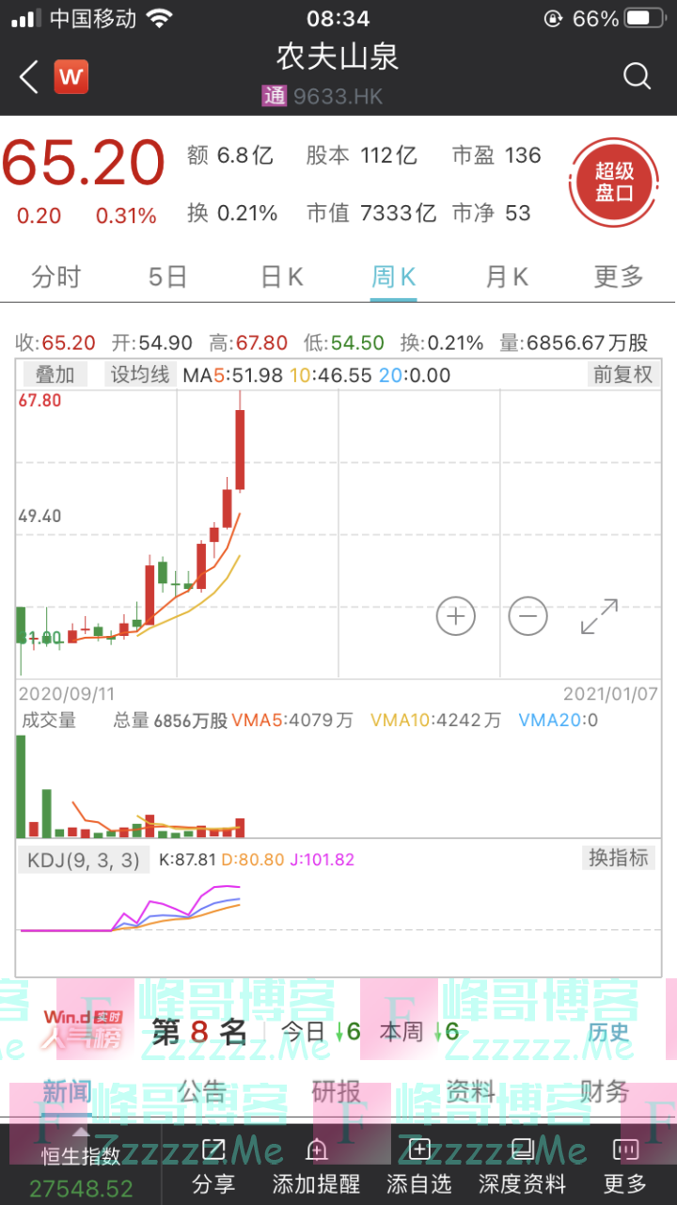
Task: Tap the 第8名 popularity rank
Action: click(x=199, y=1032)
